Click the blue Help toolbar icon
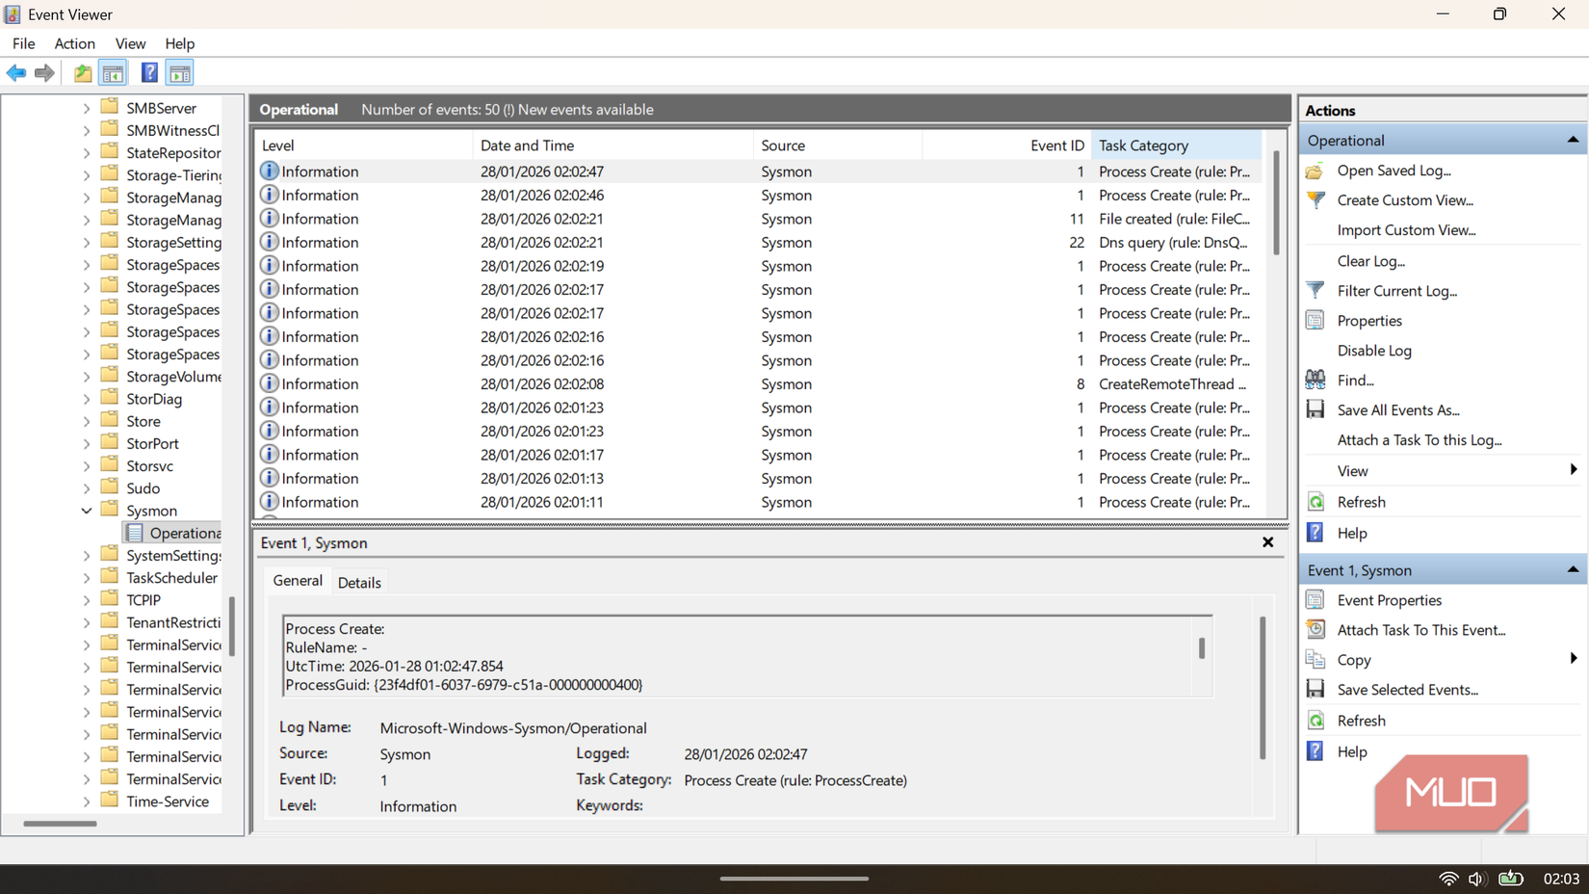Image resolution: width=1589 pixels, height=894 pixels. pos(149,73)
